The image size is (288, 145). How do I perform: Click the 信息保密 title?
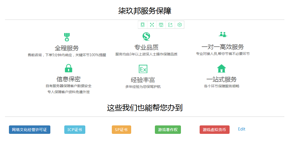tap(69, 79)
